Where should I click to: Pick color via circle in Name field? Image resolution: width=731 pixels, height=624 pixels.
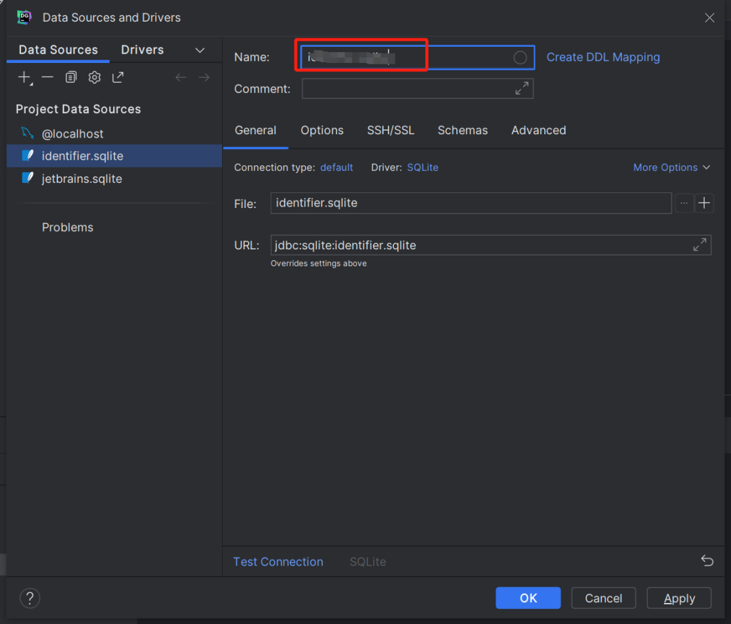click(520, 58)
